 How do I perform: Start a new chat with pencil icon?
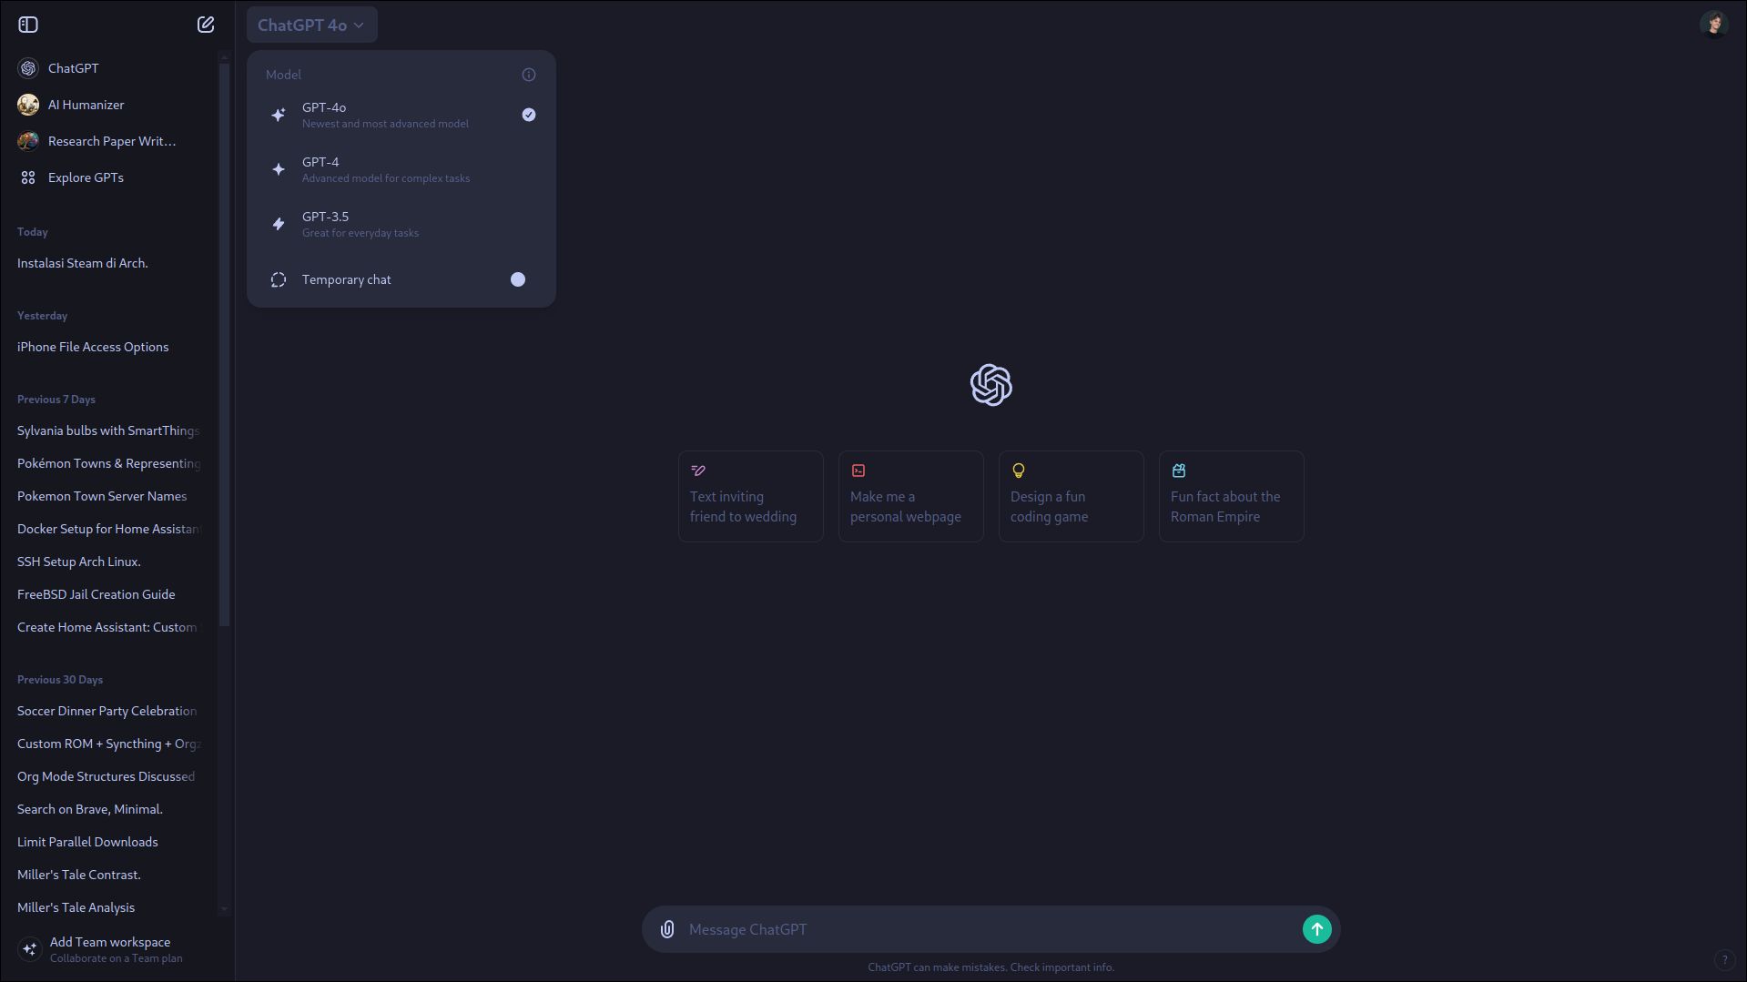(x=206, y=25)
